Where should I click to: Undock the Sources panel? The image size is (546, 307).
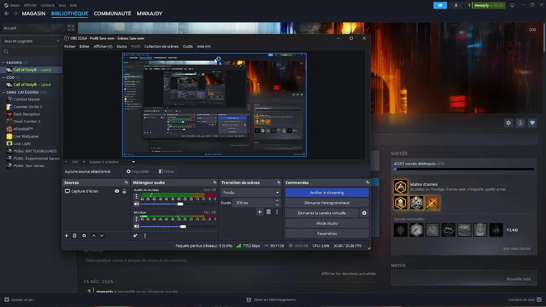click(126, 182)
